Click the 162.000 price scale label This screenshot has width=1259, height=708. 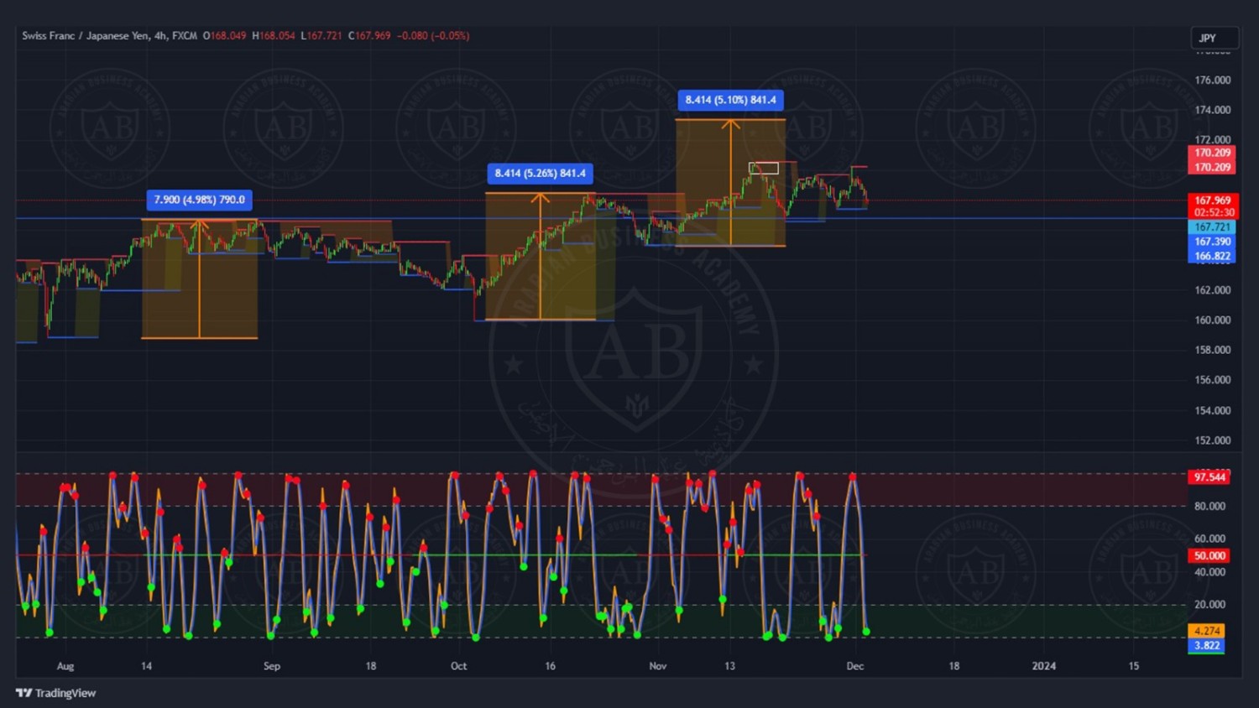tap(1213, 290)
